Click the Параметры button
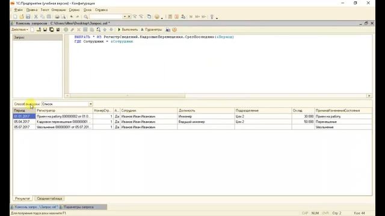 [x=152, y=29]
